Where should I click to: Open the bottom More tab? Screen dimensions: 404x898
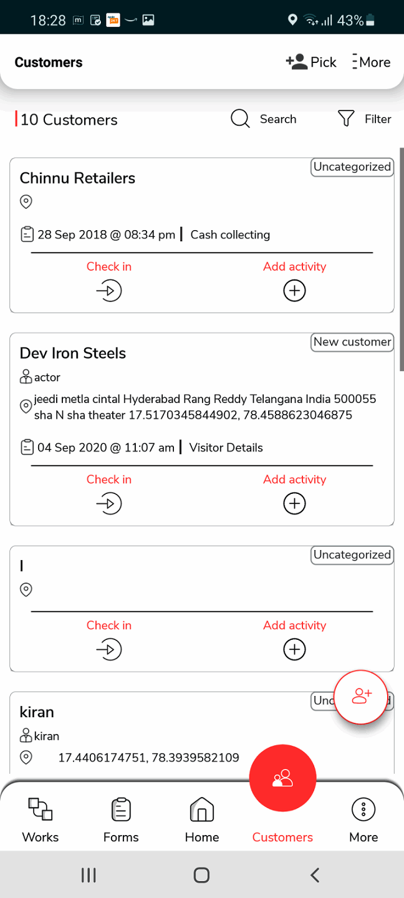[363, 819]
